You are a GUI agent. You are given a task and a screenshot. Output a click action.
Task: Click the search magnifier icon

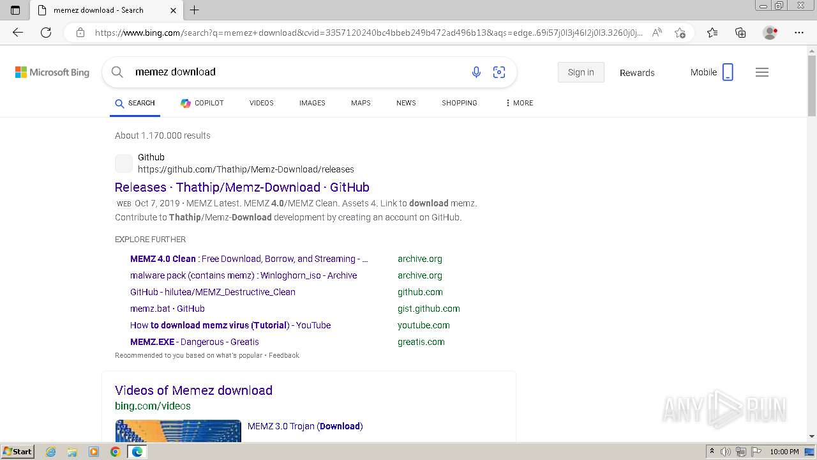(x=117, y=72)
